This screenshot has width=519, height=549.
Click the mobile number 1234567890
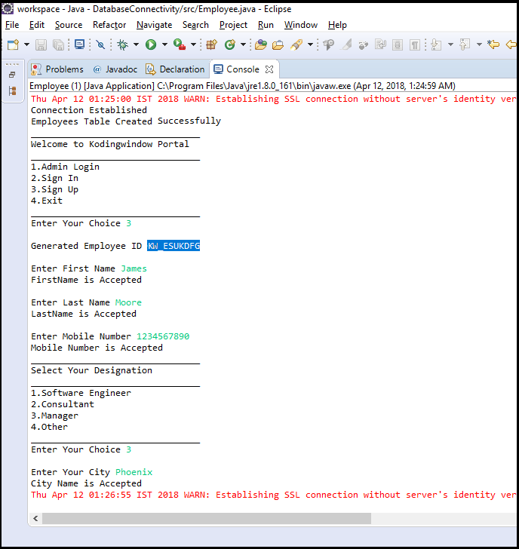click(x=163, y=336)
